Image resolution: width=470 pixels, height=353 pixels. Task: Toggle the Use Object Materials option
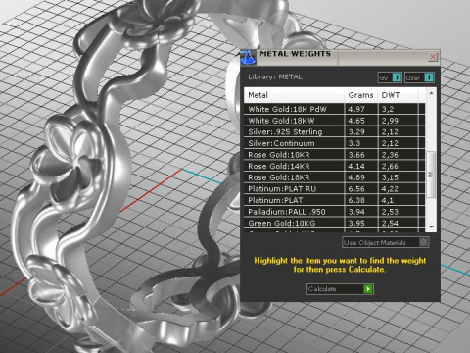point(386,242)
